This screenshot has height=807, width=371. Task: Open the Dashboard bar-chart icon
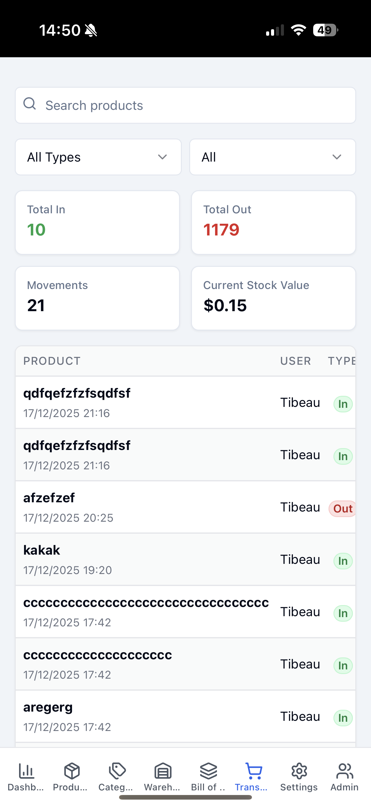26,771
